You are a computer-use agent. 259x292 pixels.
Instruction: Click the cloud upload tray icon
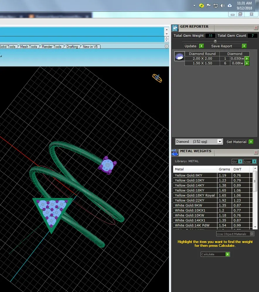(x=230, y=6)
